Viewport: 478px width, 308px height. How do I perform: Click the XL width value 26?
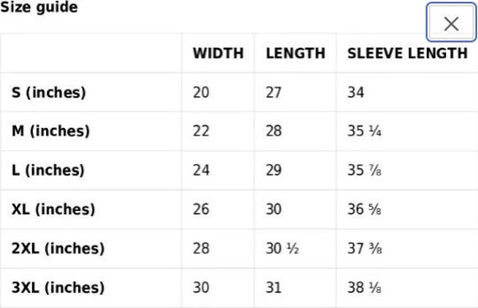tap(201, 209)
